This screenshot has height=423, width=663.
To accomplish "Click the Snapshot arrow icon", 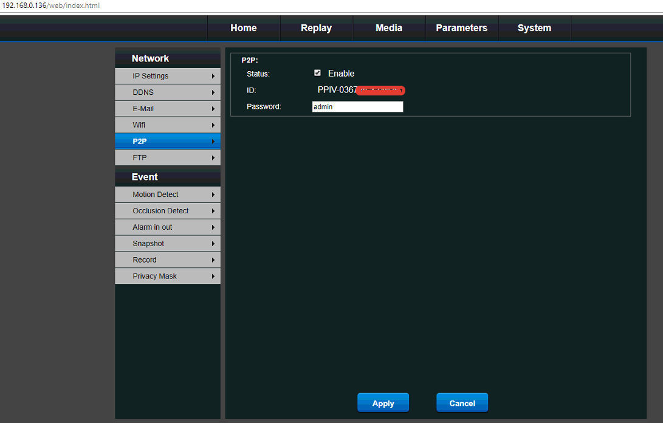I will pos(213,244).
